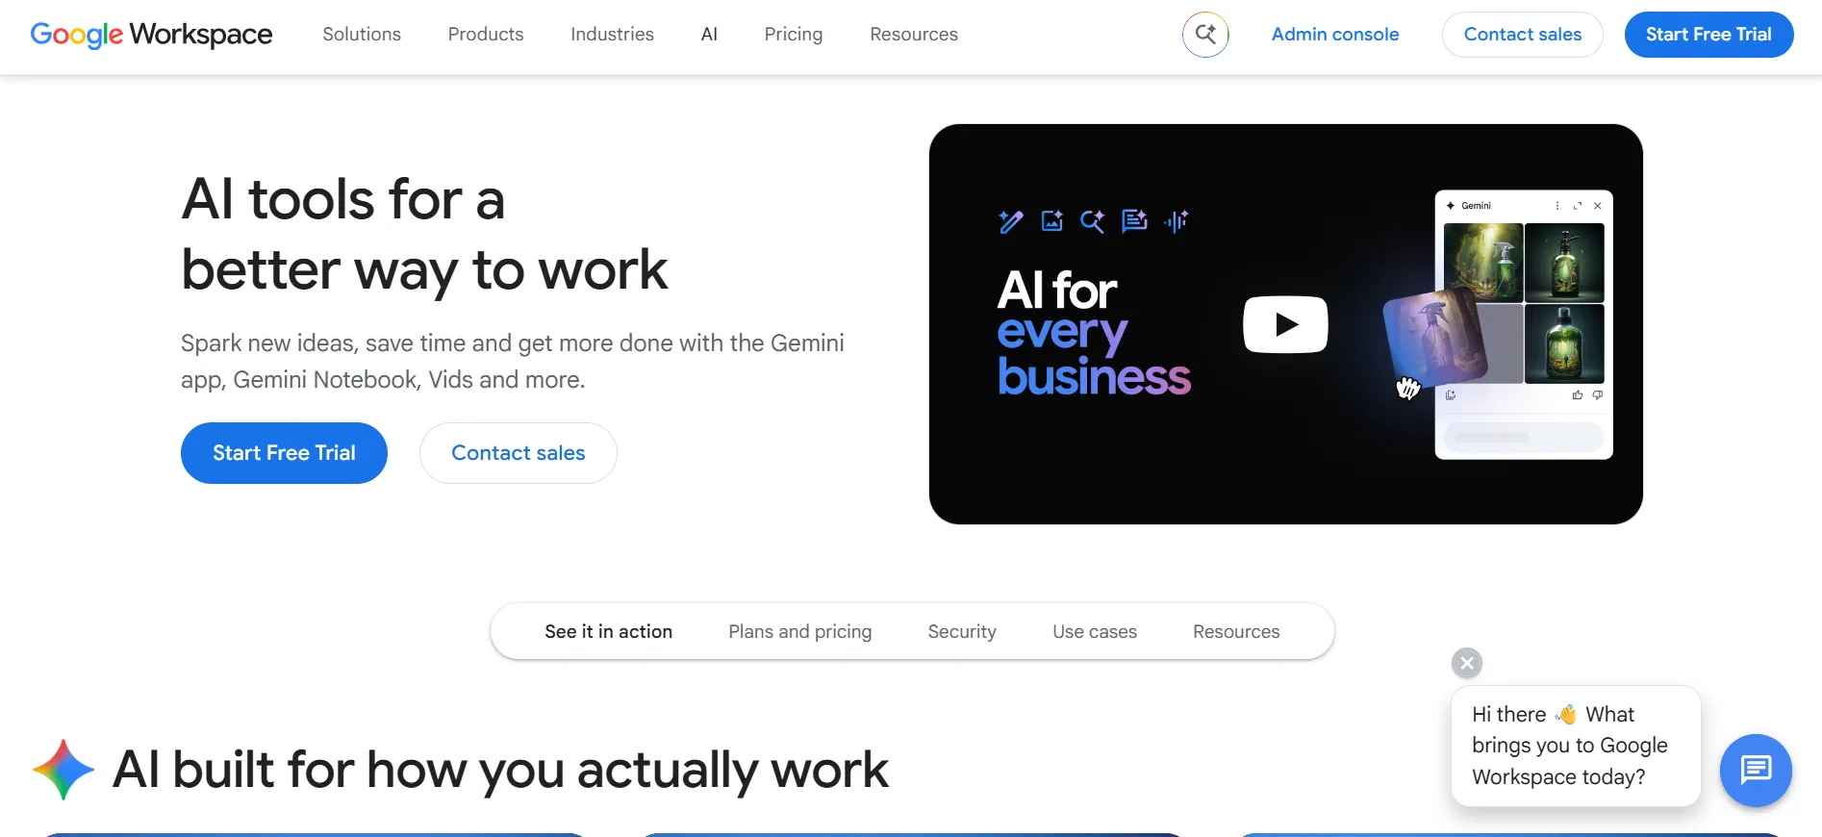This screenshot has height=837, width=1822.
Task: Open the Industries menu
Action: point(612,35)
